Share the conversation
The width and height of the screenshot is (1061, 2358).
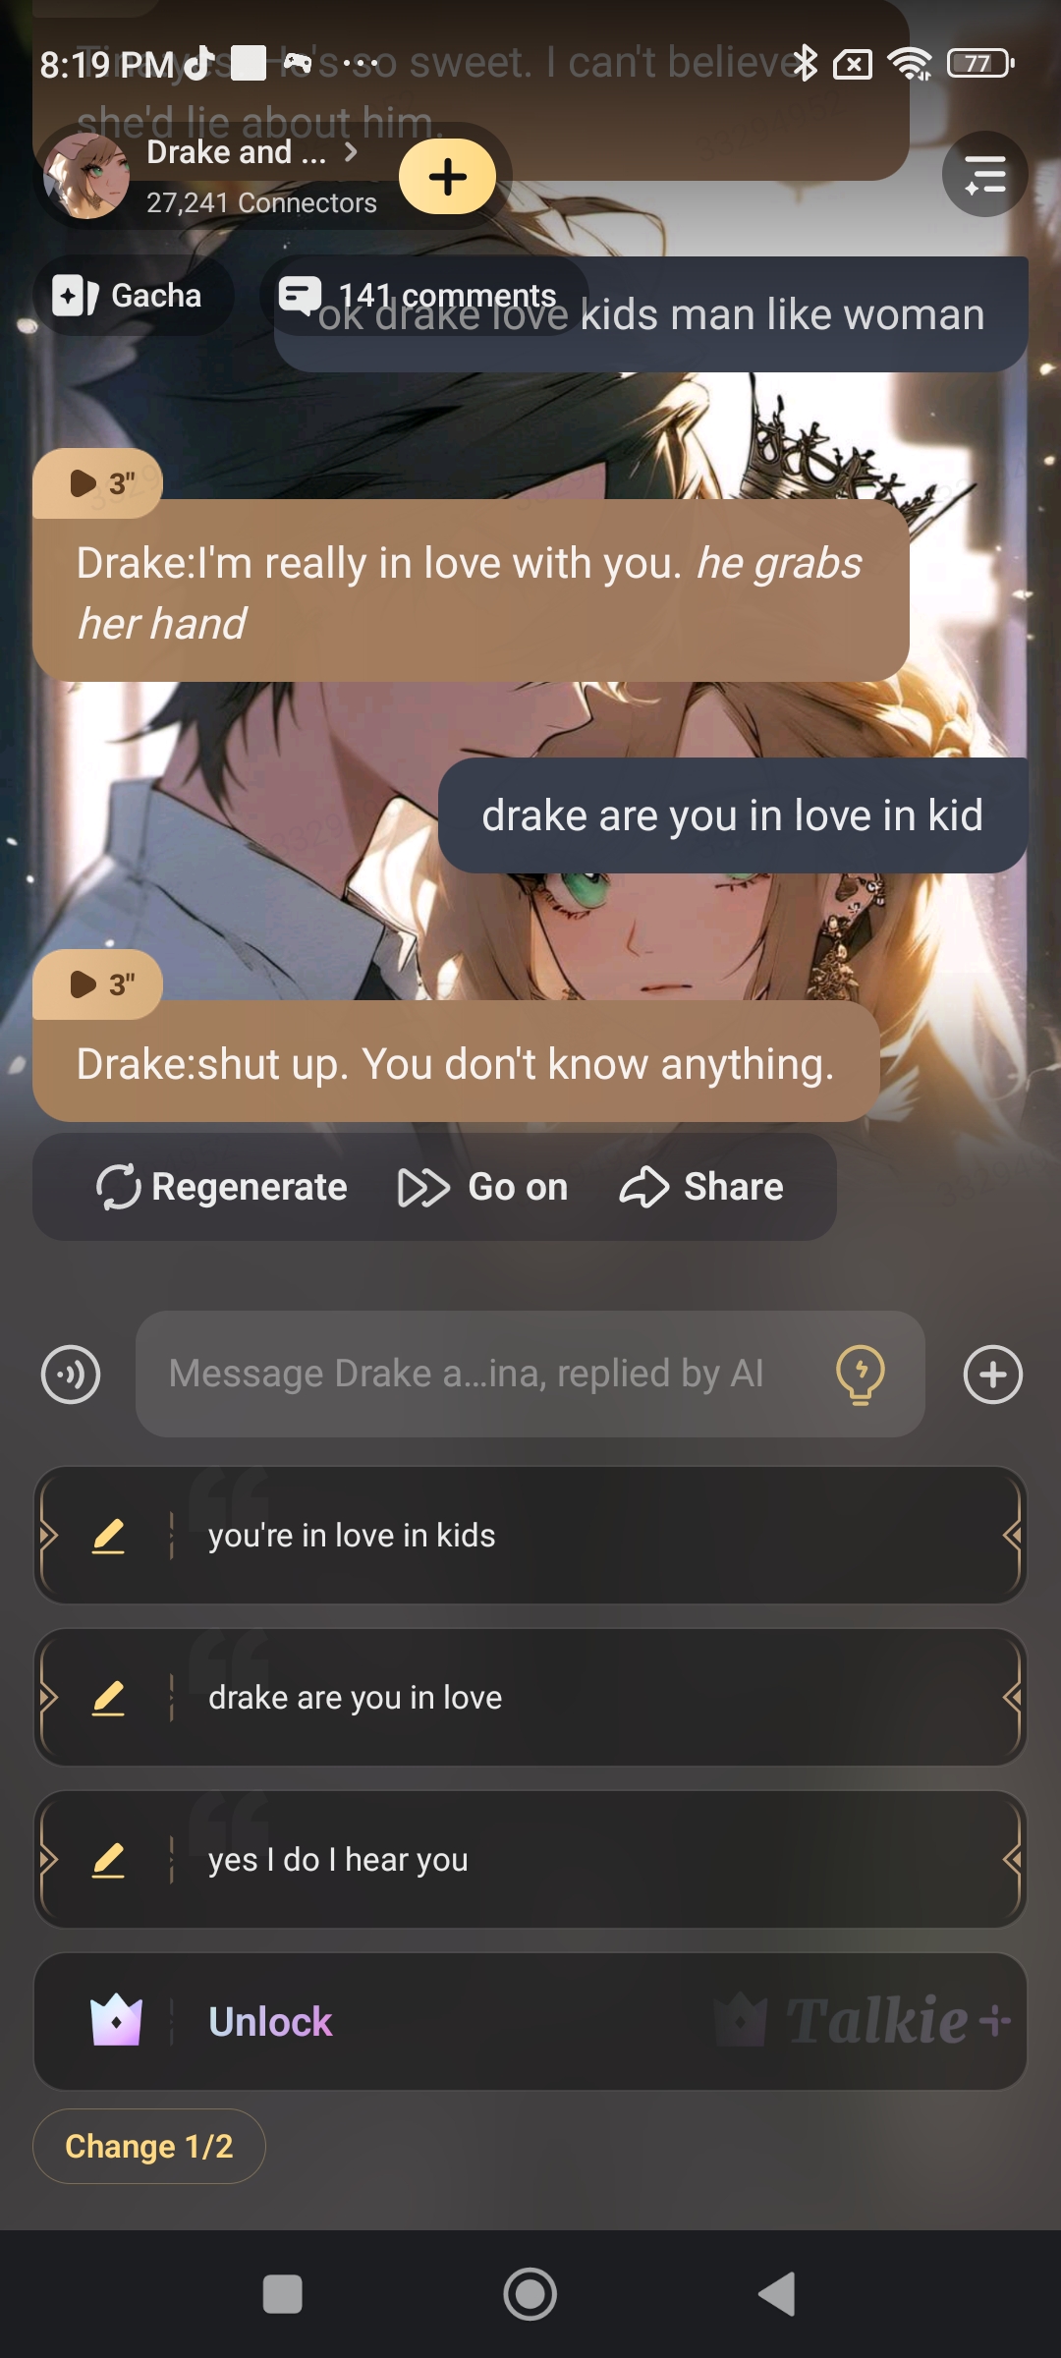[x=701, y=1187]
